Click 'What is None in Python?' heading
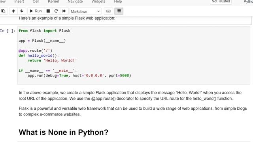The image size is (253, 142). 64,133
